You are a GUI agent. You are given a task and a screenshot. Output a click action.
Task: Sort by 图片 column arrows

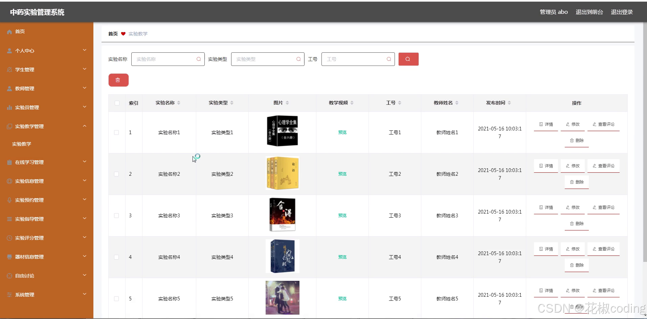287,103
